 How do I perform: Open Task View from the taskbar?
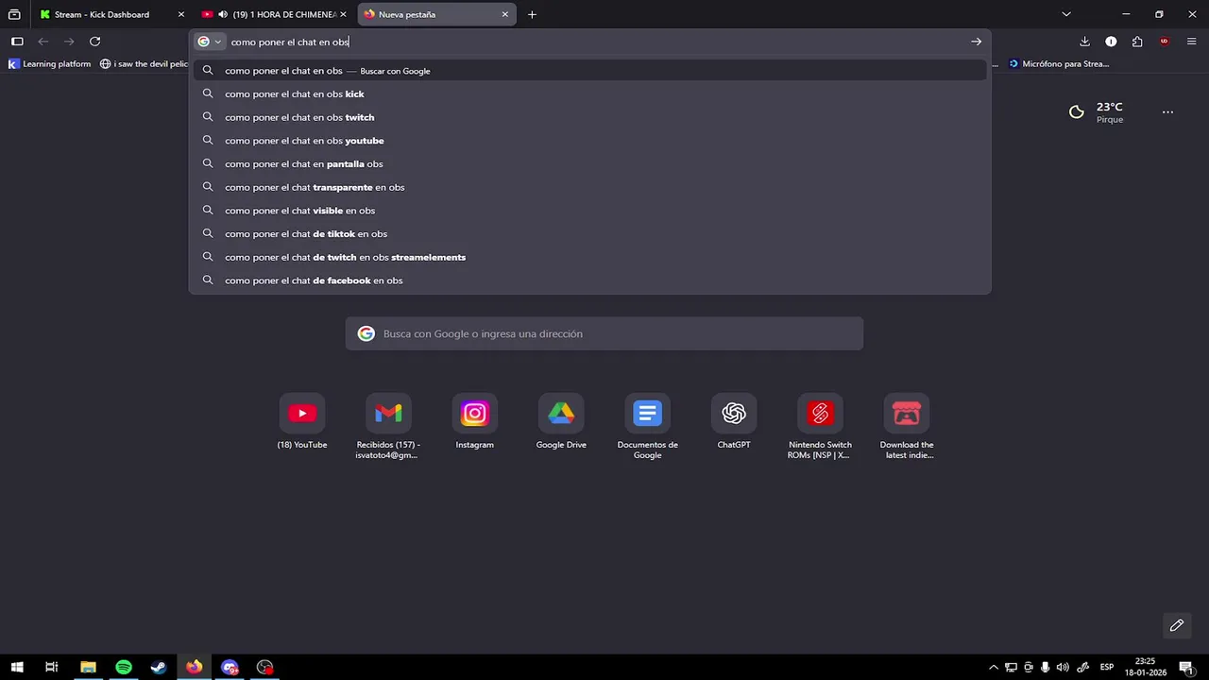pos(52,667)
